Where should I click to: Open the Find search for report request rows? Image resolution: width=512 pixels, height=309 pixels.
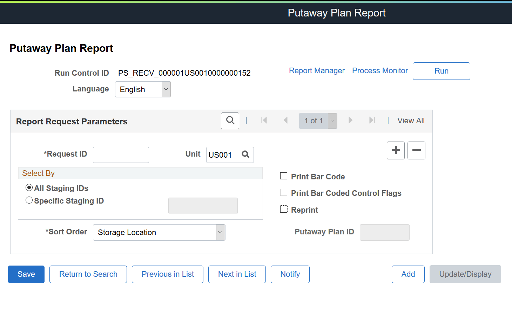coord(230,121)
